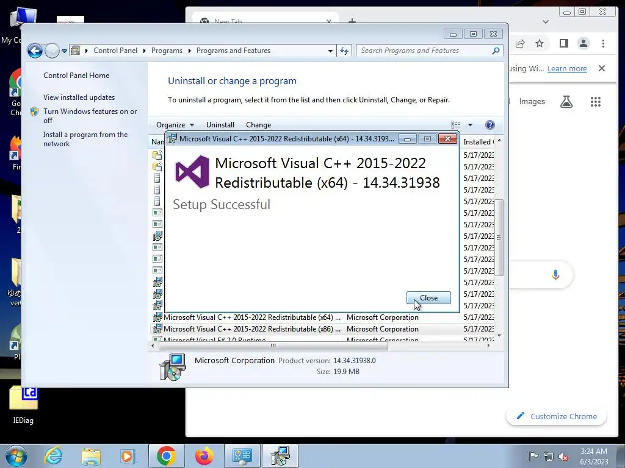Click the change view icon
The width and height of the screenshot is (625, 468).
coord(455,124)
